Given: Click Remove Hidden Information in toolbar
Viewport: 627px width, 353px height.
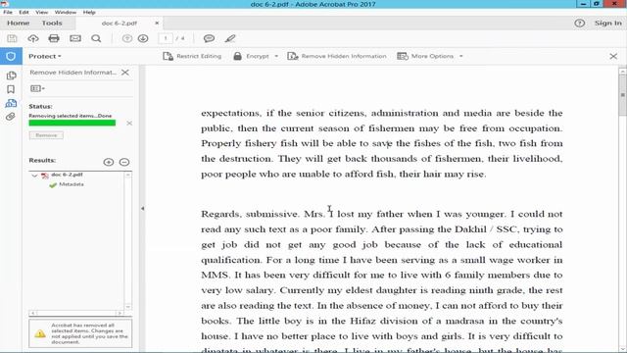Looking at the screenshot, I should pyautogui.click(x=337, y=57).
